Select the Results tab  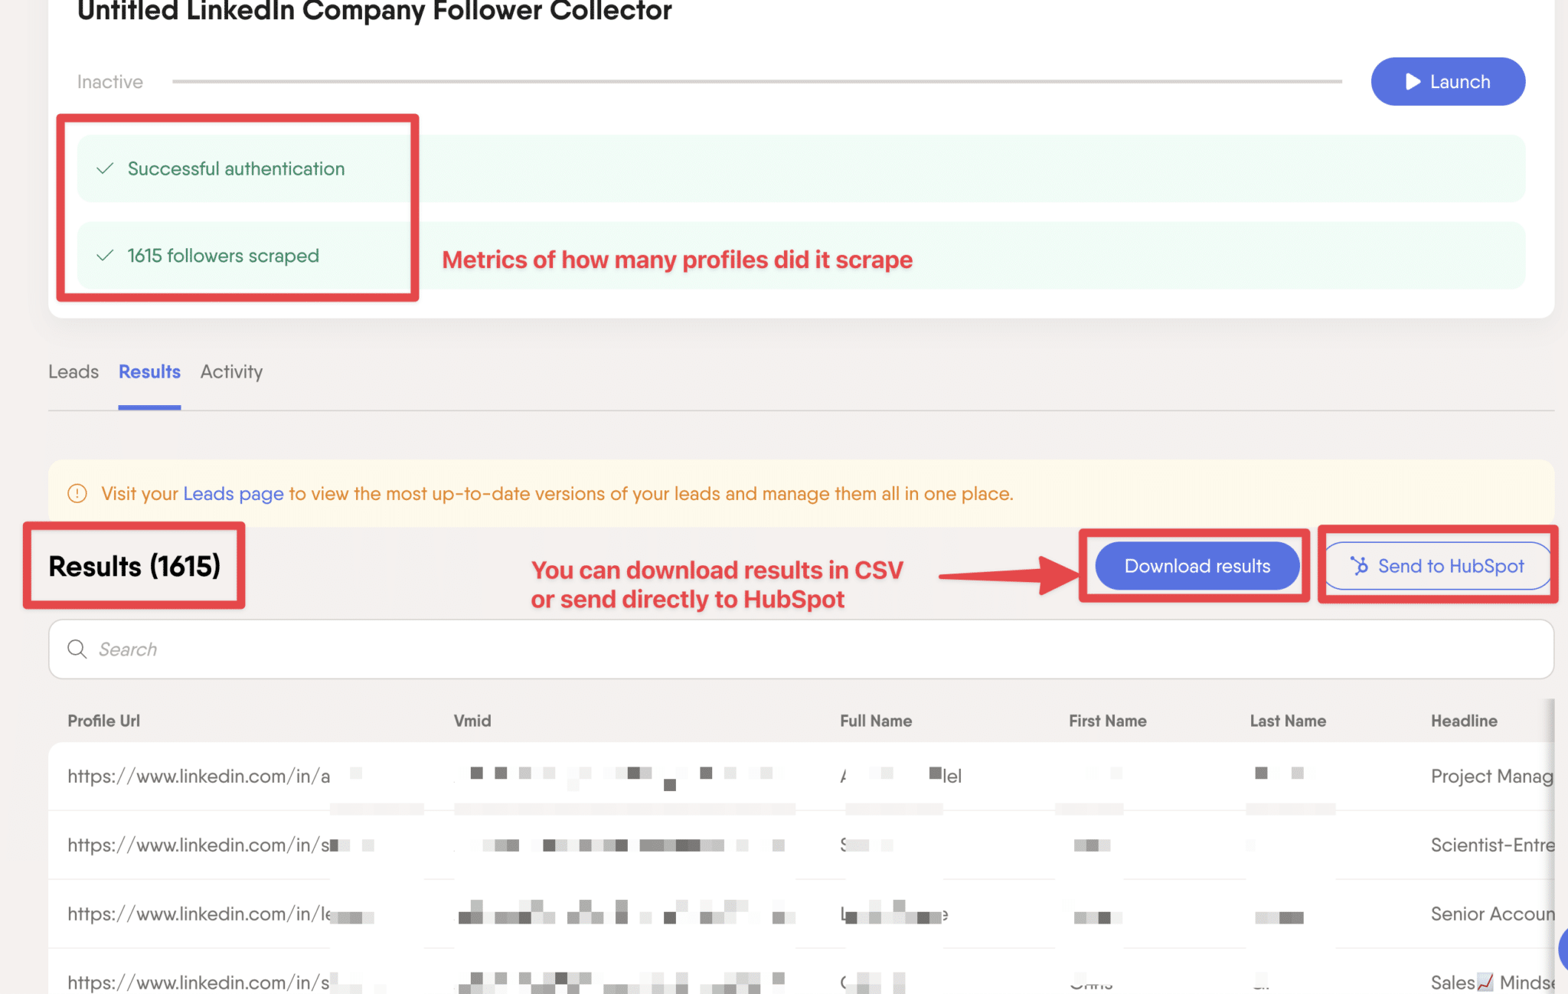(x=149, y=372)
